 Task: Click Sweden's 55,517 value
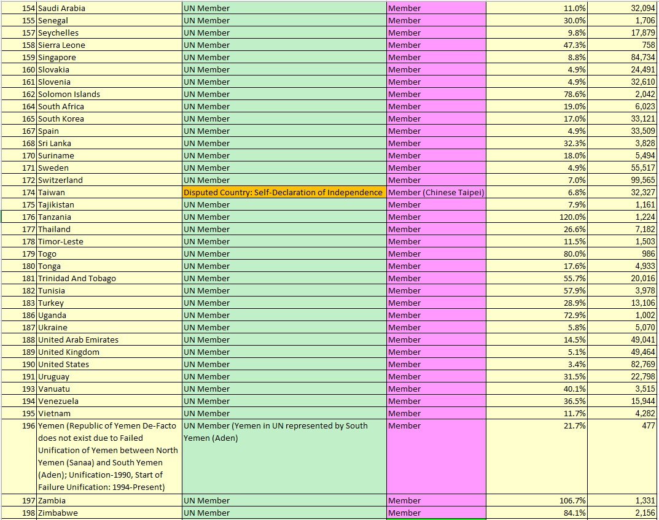click(x=622, y=168)
